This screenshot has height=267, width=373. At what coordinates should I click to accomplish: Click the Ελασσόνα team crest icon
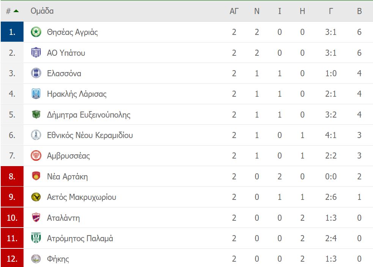(36, 73)
